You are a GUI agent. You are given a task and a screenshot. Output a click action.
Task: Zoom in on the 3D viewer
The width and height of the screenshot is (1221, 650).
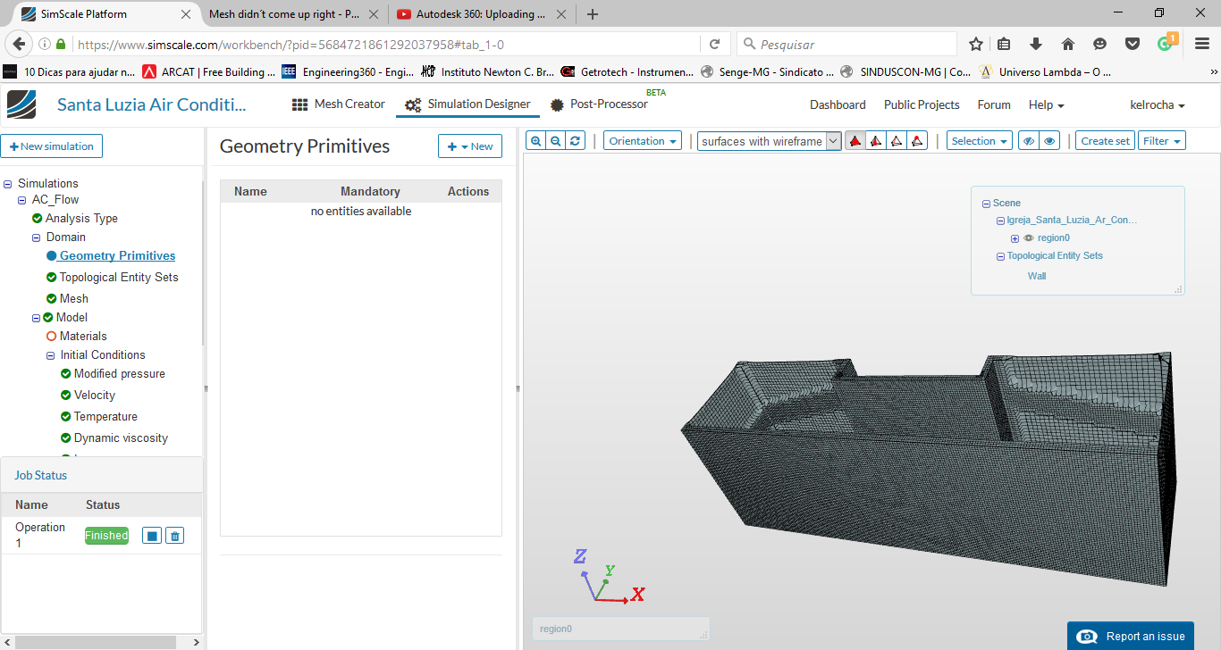click(x=535, y=141)
